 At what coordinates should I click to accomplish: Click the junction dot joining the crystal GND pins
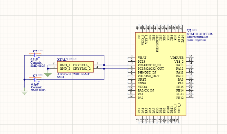click(x=48, y=69)
